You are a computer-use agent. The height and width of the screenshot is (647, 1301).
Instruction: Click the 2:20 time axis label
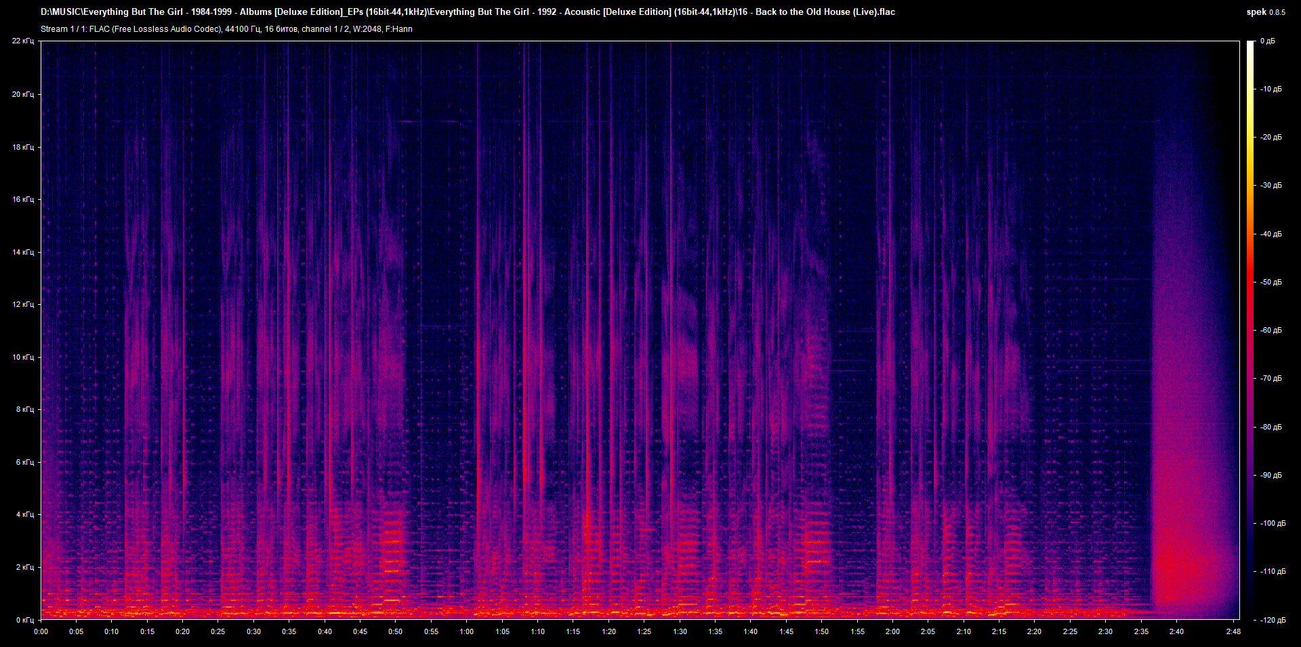[x=1035, y=631]
